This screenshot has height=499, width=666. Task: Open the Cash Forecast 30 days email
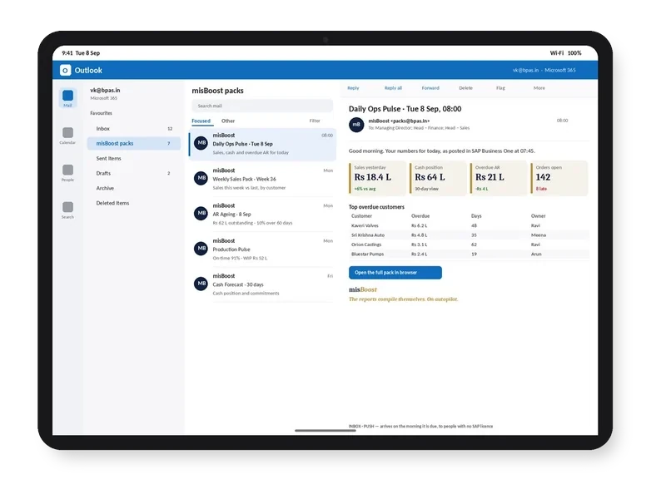click(x=262, y=284)
